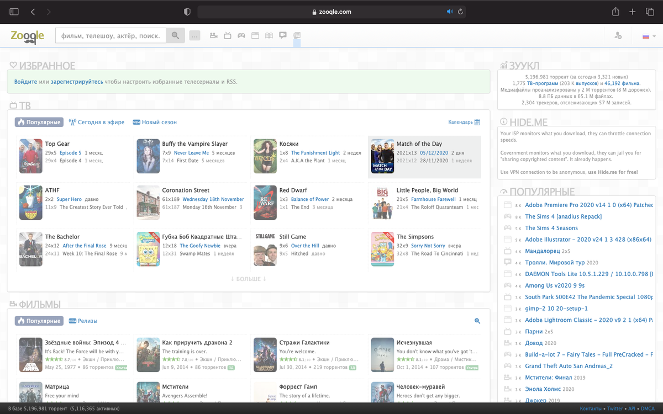Viewport: 663px width, 414px height.
Task: Toggle Safari sidebar
Action: tap(14, 12)
